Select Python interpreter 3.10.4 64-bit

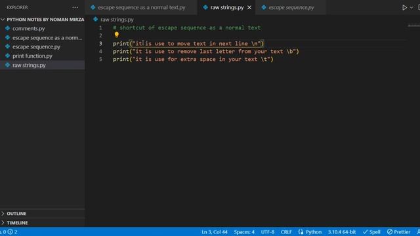click(342, 232)
